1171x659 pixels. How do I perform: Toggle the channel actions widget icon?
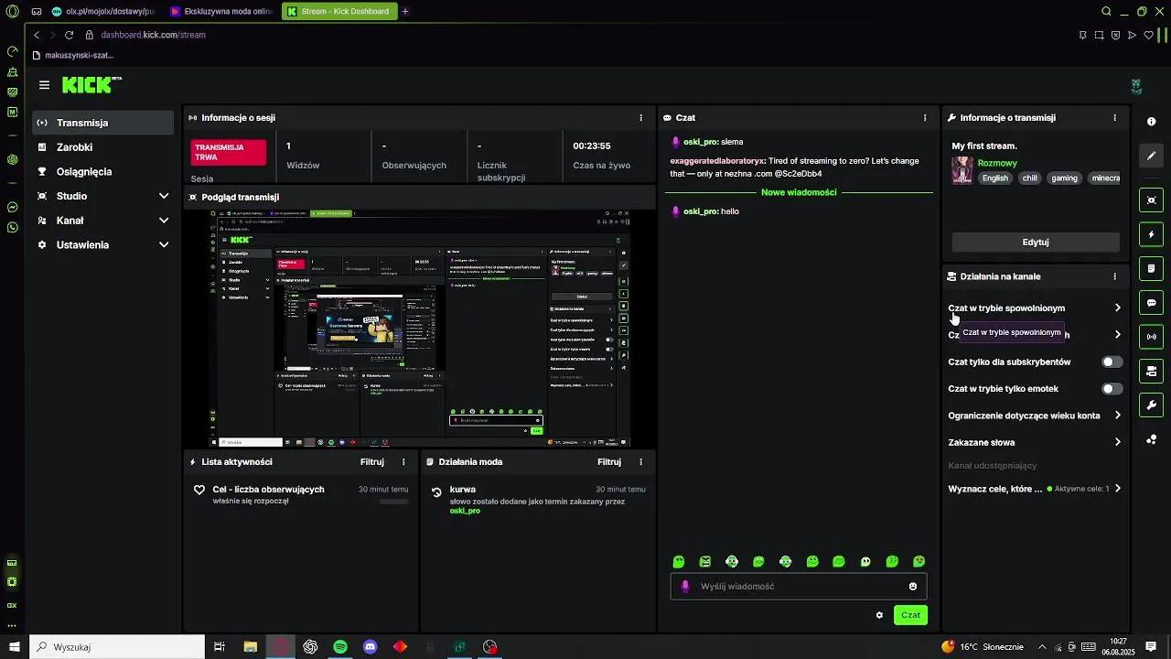[1151, 371]
